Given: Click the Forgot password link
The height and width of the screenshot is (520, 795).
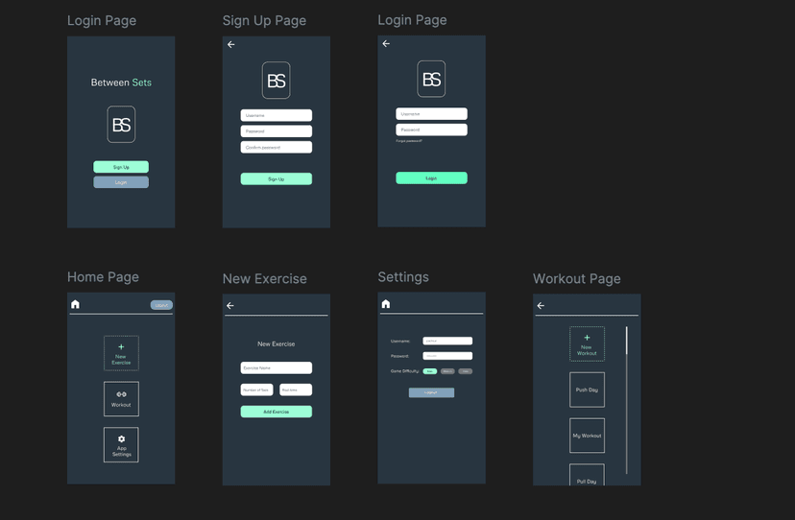Looking at the screenshot, I should 409,141.
